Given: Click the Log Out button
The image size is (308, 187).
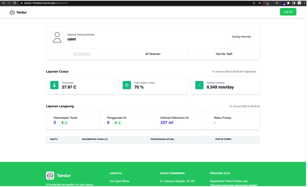Looking at the screenshot, I should pyautogui.click(x=288, y=11).
